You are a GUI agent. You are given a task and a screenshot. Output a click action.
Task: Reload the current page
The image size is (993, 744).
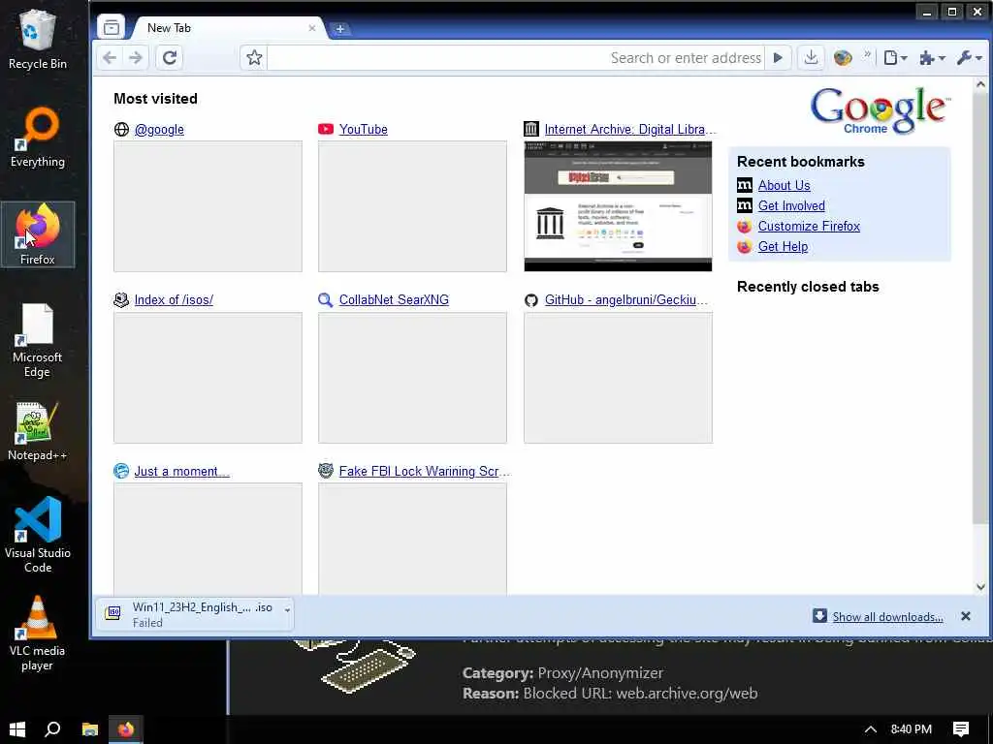click(x=169, y=58)
